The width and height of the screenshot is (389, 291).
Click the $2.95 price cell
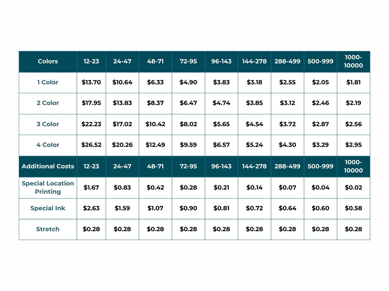click(353, 145)
